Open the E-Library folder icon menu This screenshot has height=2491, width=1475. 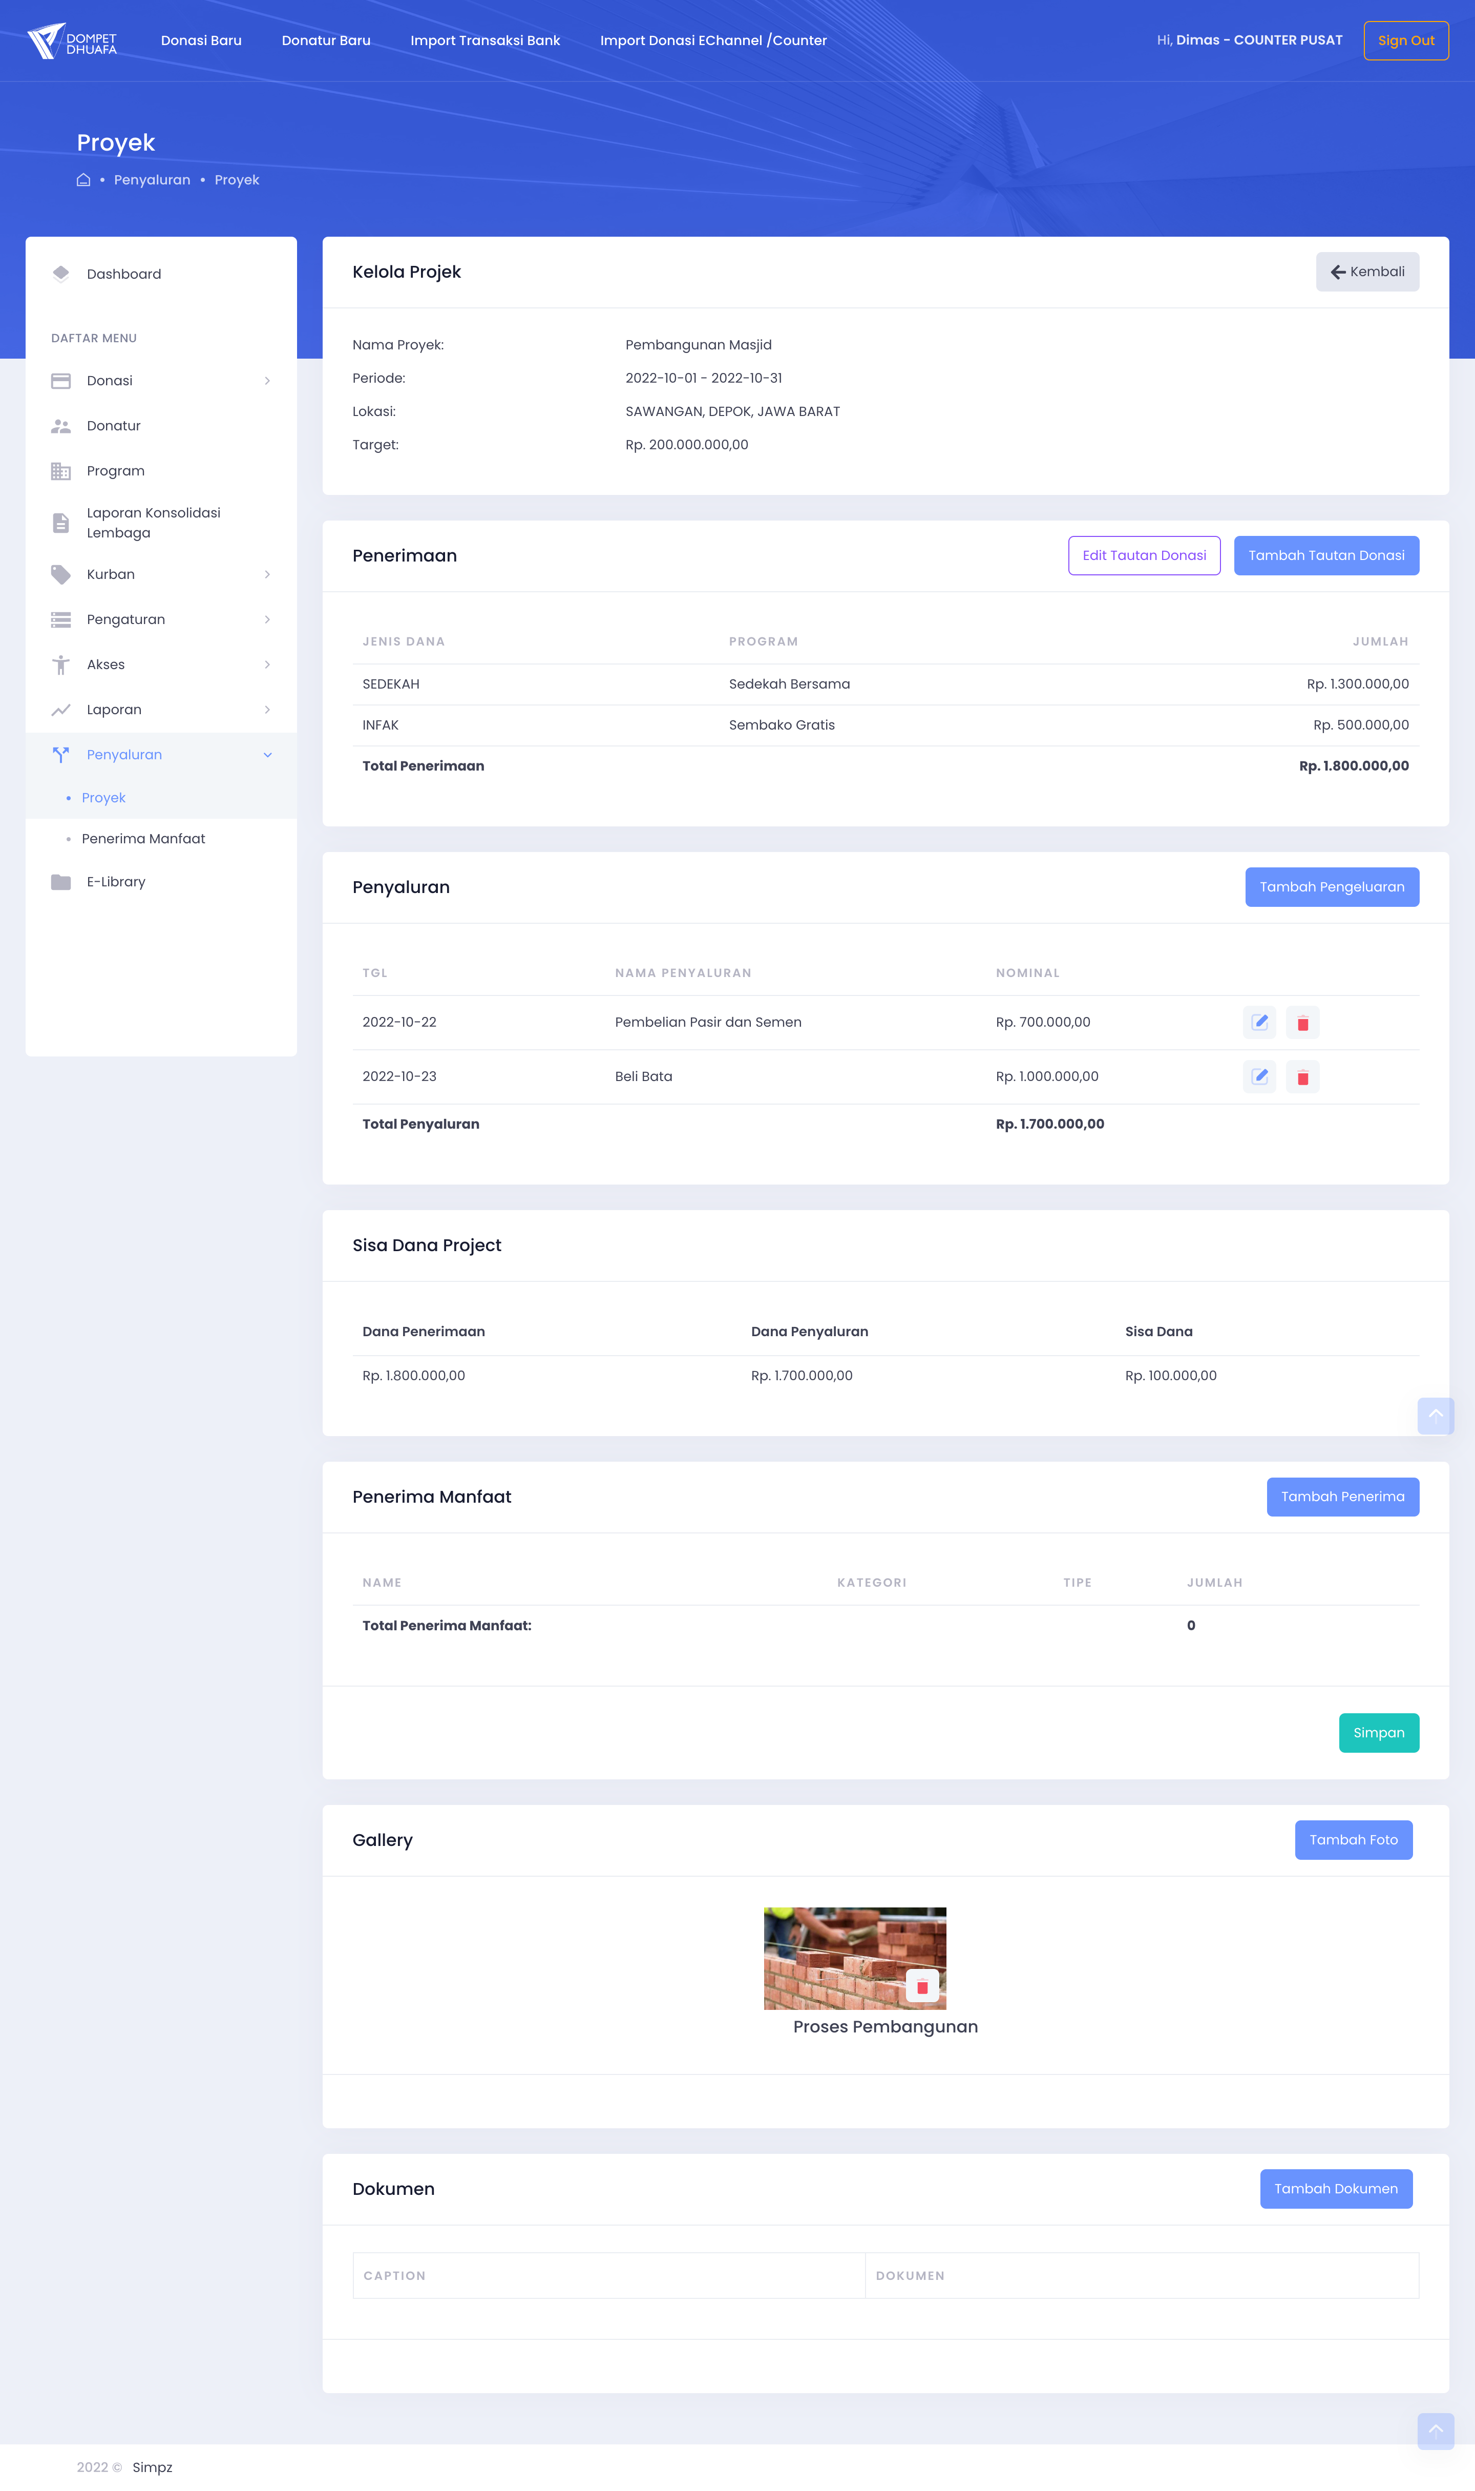[x=60, y=882]
